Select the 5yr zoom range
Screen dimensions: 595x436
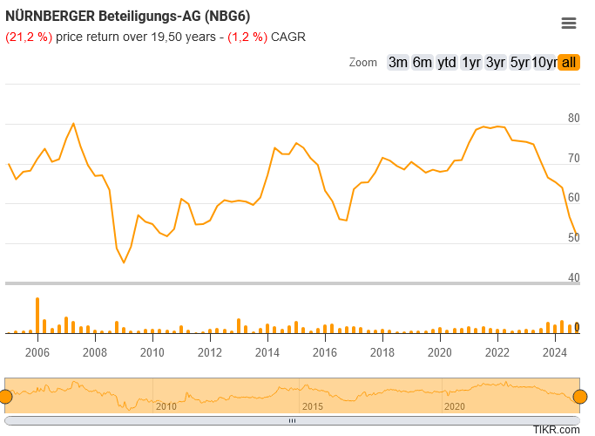pos(519,62)
